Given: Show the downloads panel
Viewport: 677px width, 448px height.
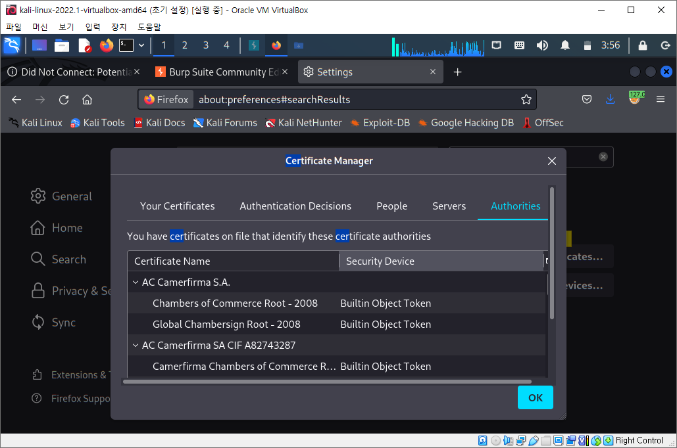Looking at the screenshot, I should pos(610,100).
